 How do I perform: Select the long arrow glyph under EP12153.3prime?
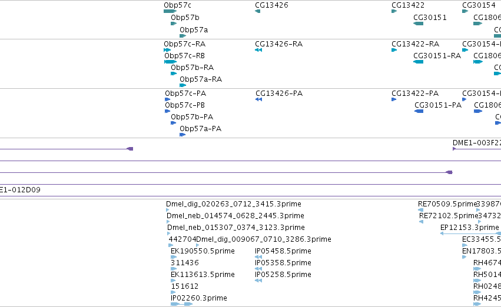(x=470, y=233)
